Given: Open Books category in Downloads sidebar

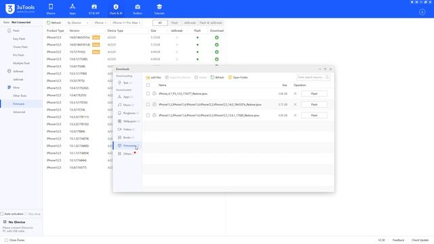Looking at the screenshot, I should (x=126, y=137).
